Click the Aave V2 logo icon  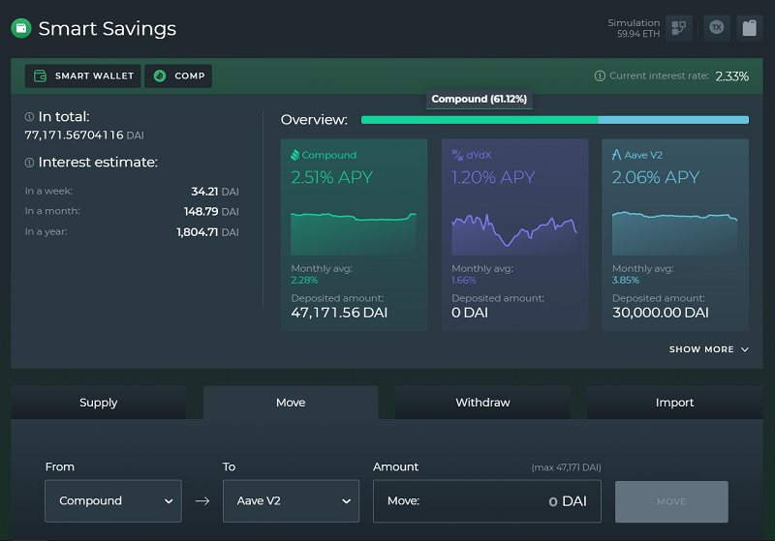616,155
